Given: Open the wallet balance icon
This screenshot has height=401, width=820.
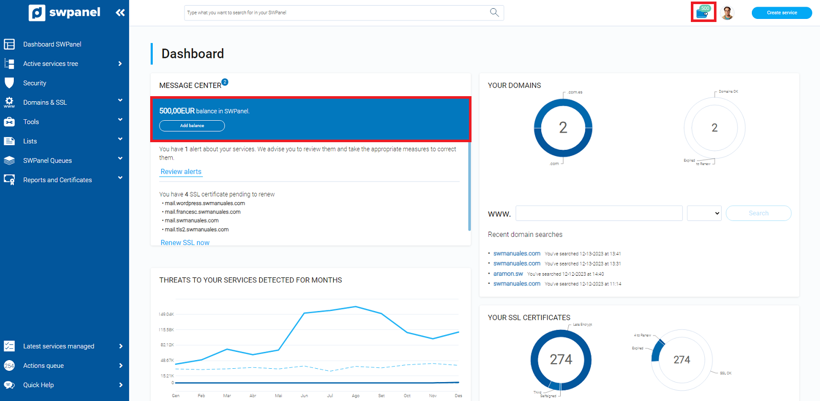Looking at the screenshot, I should tap(703, 12).
